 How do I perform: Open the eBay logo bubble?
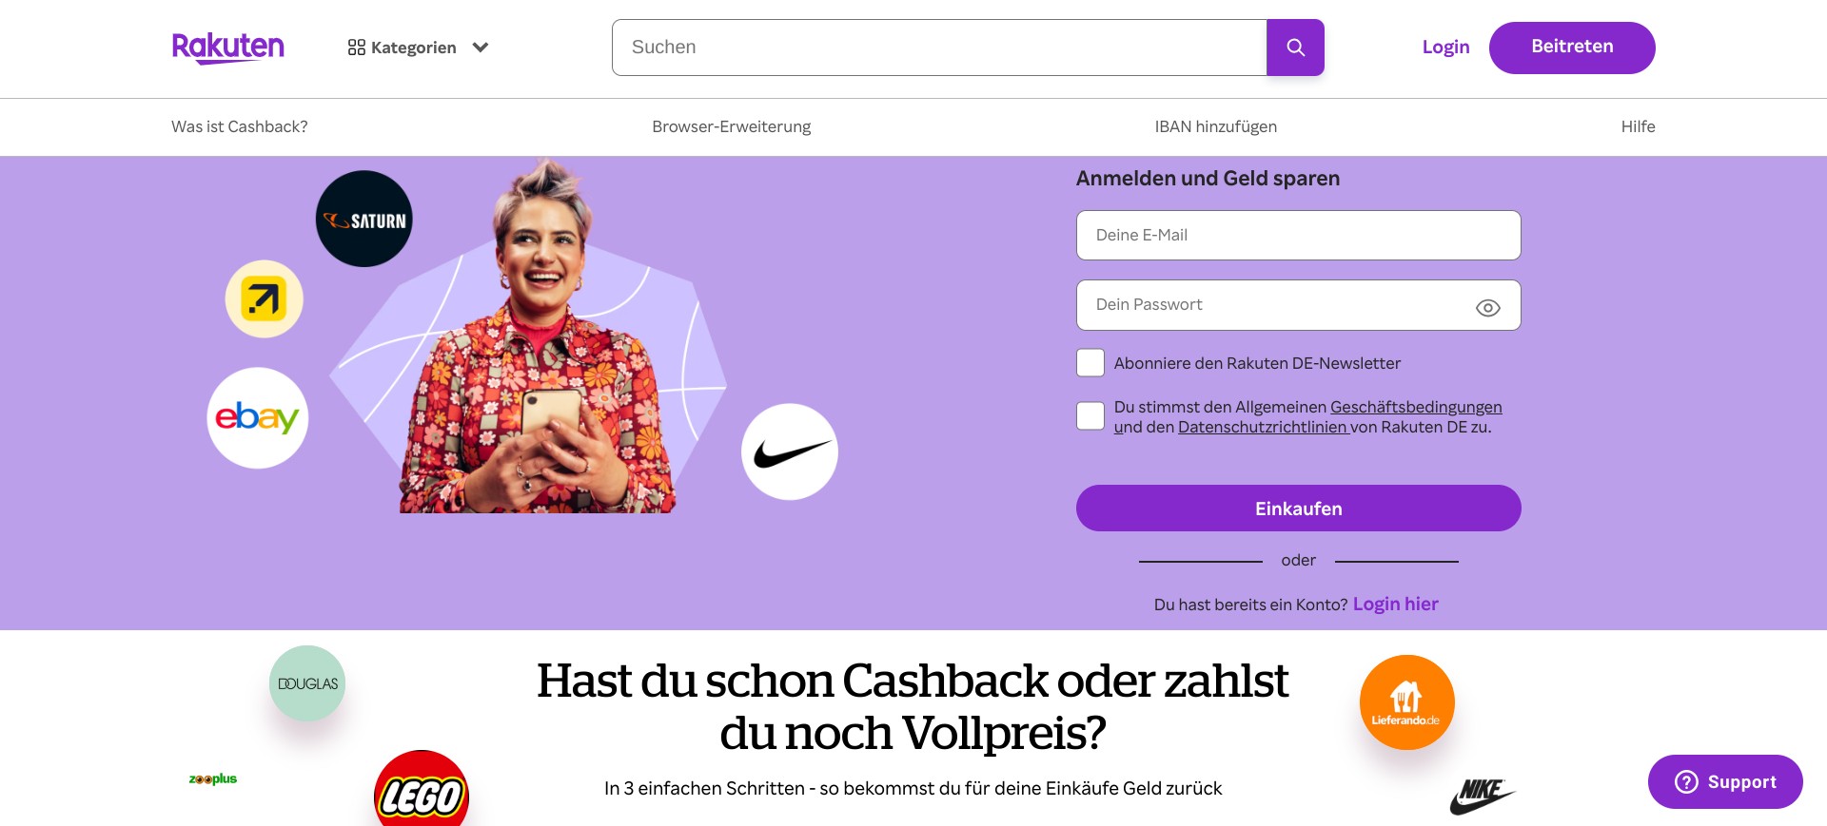coord(258,418)
